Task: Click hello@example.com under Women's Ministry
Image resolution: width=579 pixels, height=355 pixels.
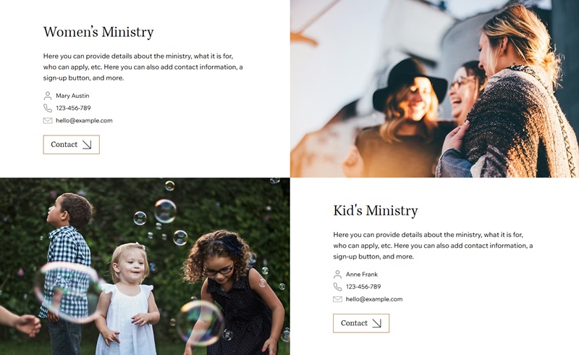Action: (84, 120)
